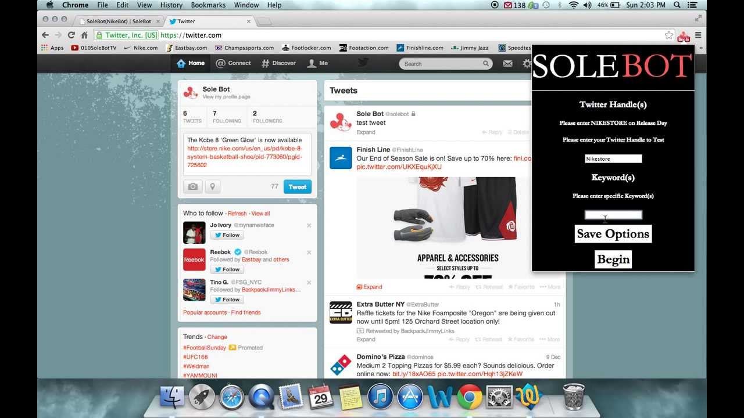Click Finish Line avatar
This screenshot has width=744, height=418.
tap(341, 158)
